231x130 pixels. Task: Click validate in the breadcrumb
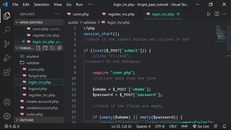(x=90, y=22)
